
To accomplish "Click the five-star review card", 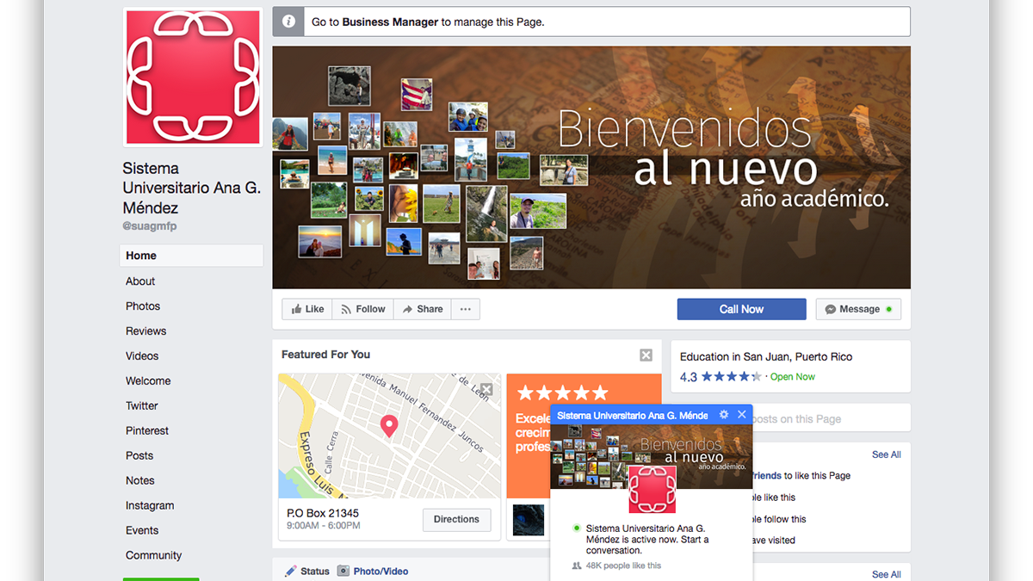I will (x=584, y=436).
